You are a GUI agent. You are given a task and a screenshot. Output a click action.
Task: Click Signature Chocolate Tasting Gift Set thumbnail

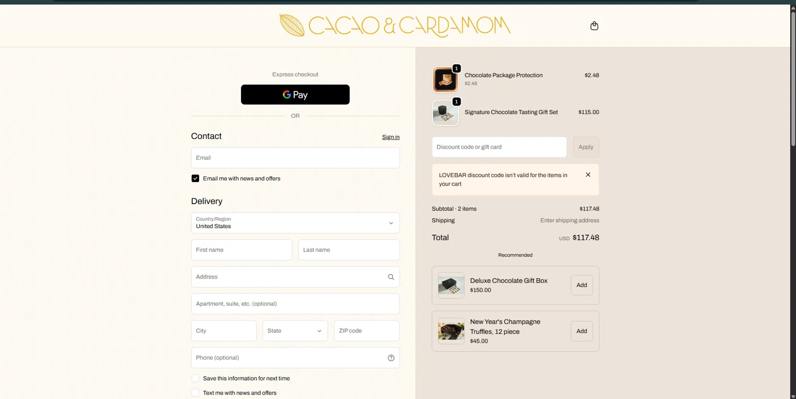(445, 113)
